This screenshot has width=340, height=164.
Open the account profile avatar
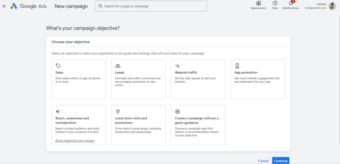coord(332,6)
